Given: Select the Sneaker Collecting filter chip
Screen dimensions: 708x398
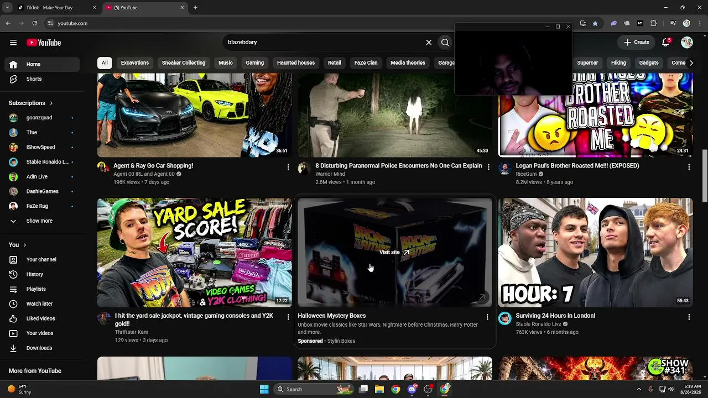Looking at the screenshot, I should point(184,63).
